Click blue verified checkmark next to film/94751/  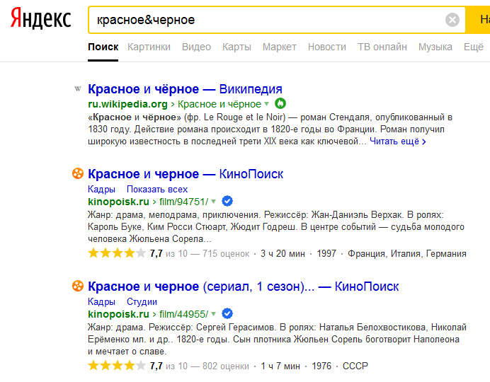tap(227, 201)
